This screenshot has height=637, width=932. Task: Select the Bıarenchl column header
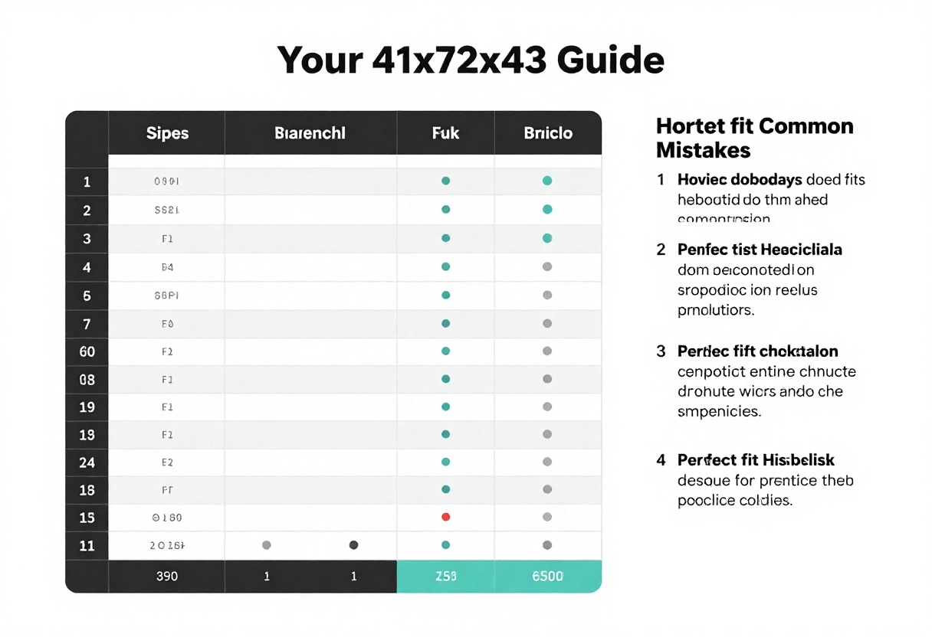click(x=310, y=133)
